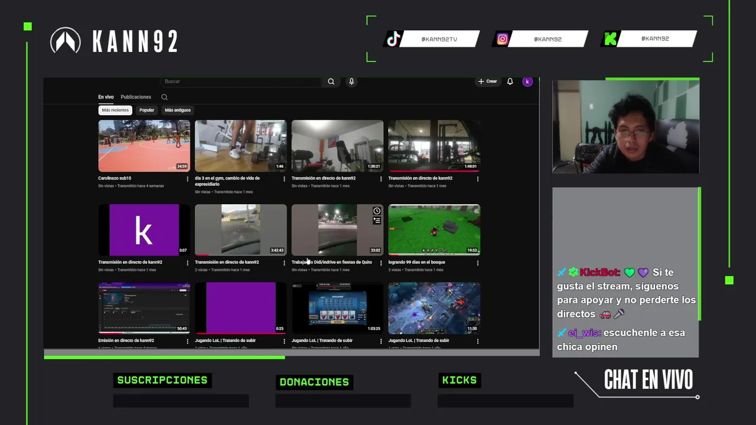
Task: Open the green forest game thumbnail 19:53
Action: [434, 230]
